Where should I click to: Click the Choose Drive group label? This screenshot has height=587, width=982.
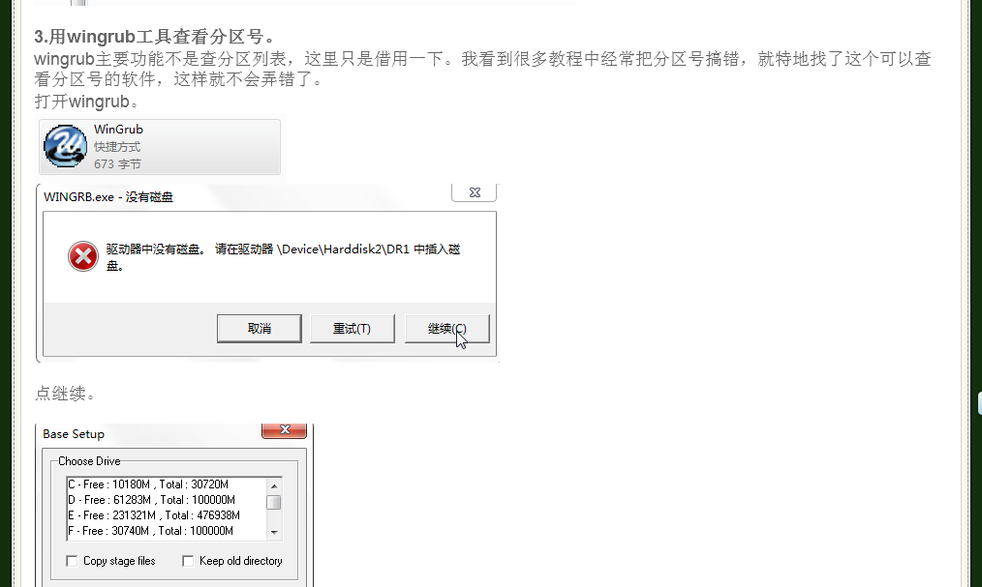(89, 461)
